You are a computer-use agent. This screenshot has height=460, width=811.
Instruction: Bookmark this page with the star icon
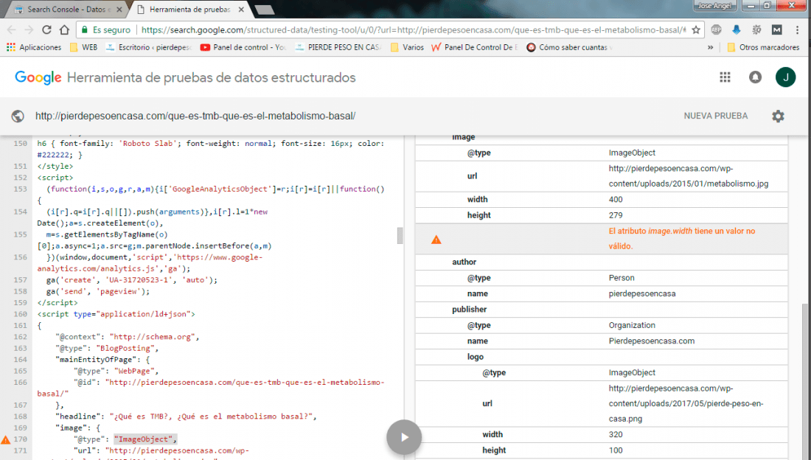pyautogui.click(x=696, y=30)
